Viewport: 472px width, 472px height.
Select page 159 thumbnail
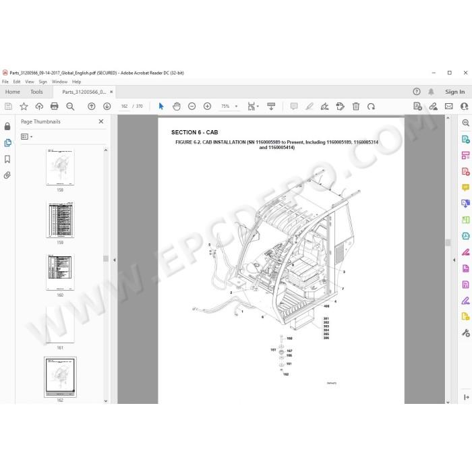(60, 220)
